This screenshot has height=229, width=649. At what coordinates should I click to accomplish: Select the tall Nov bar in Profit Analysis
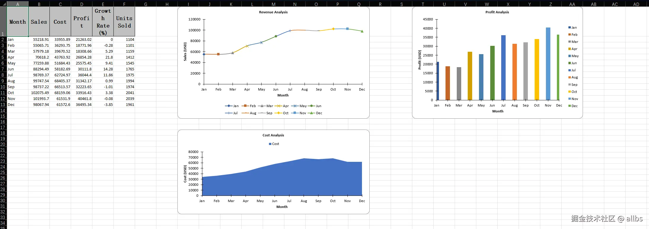click(548, 64)
